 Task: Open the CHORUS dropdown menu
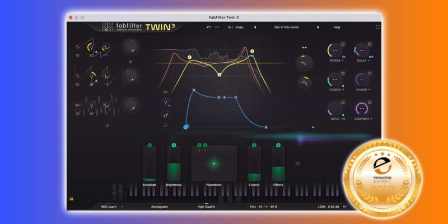tap(337, 90)
